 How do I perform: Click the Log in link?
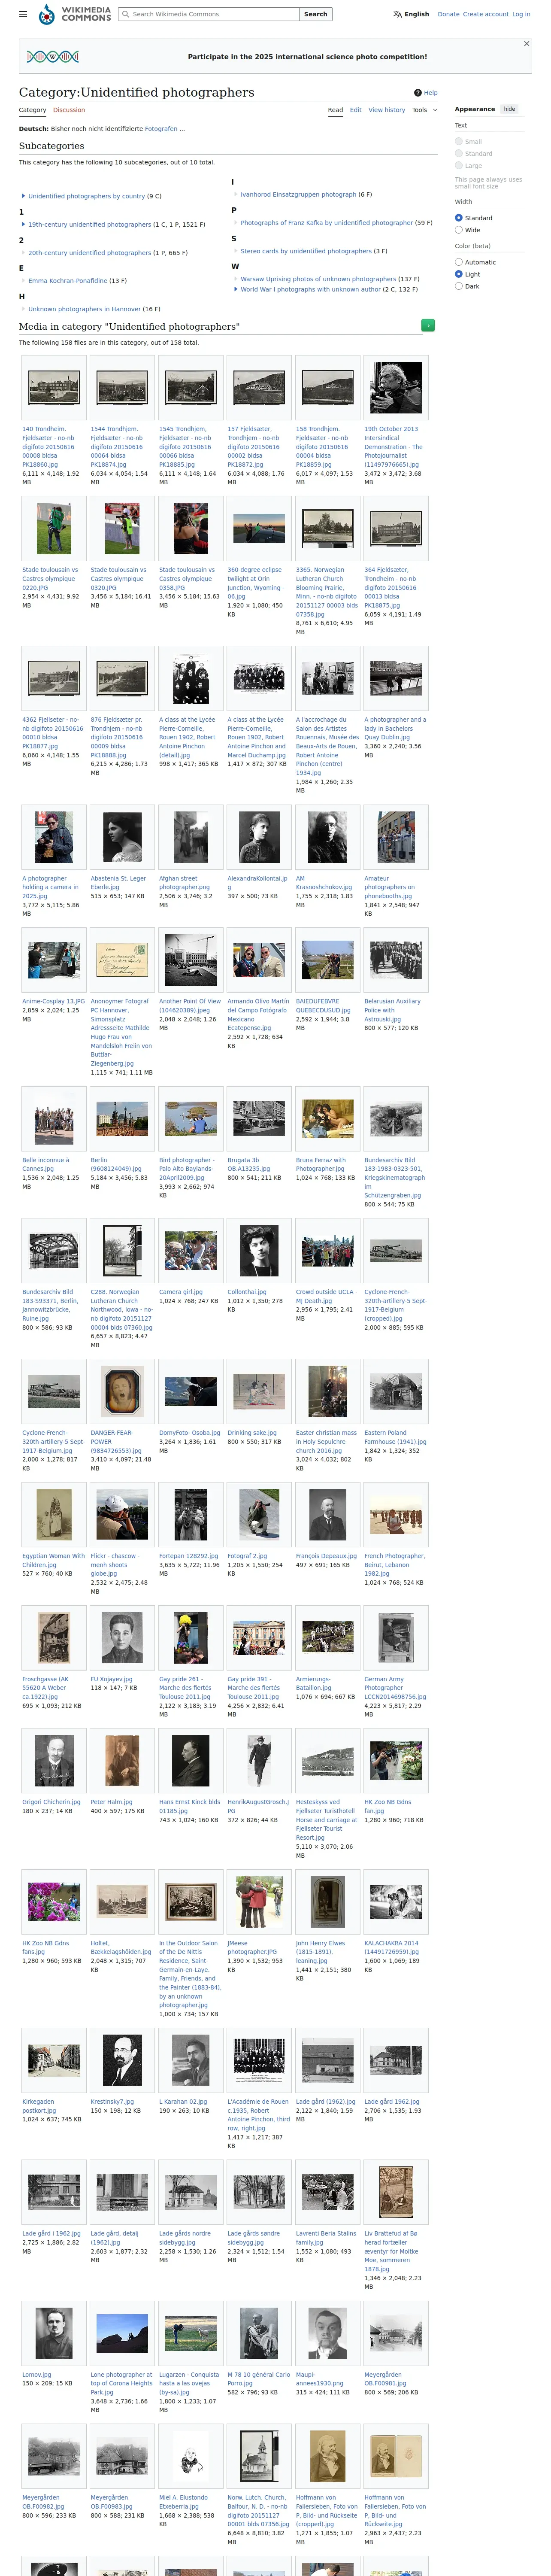click(521, 14)
